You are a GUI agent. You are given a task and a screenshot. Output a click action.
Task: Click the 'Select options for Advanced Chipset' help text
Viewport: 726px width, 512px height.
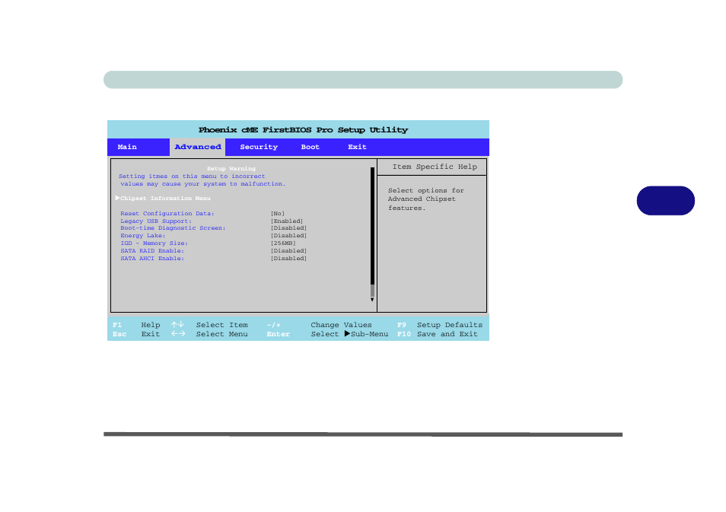click(426, 199)
